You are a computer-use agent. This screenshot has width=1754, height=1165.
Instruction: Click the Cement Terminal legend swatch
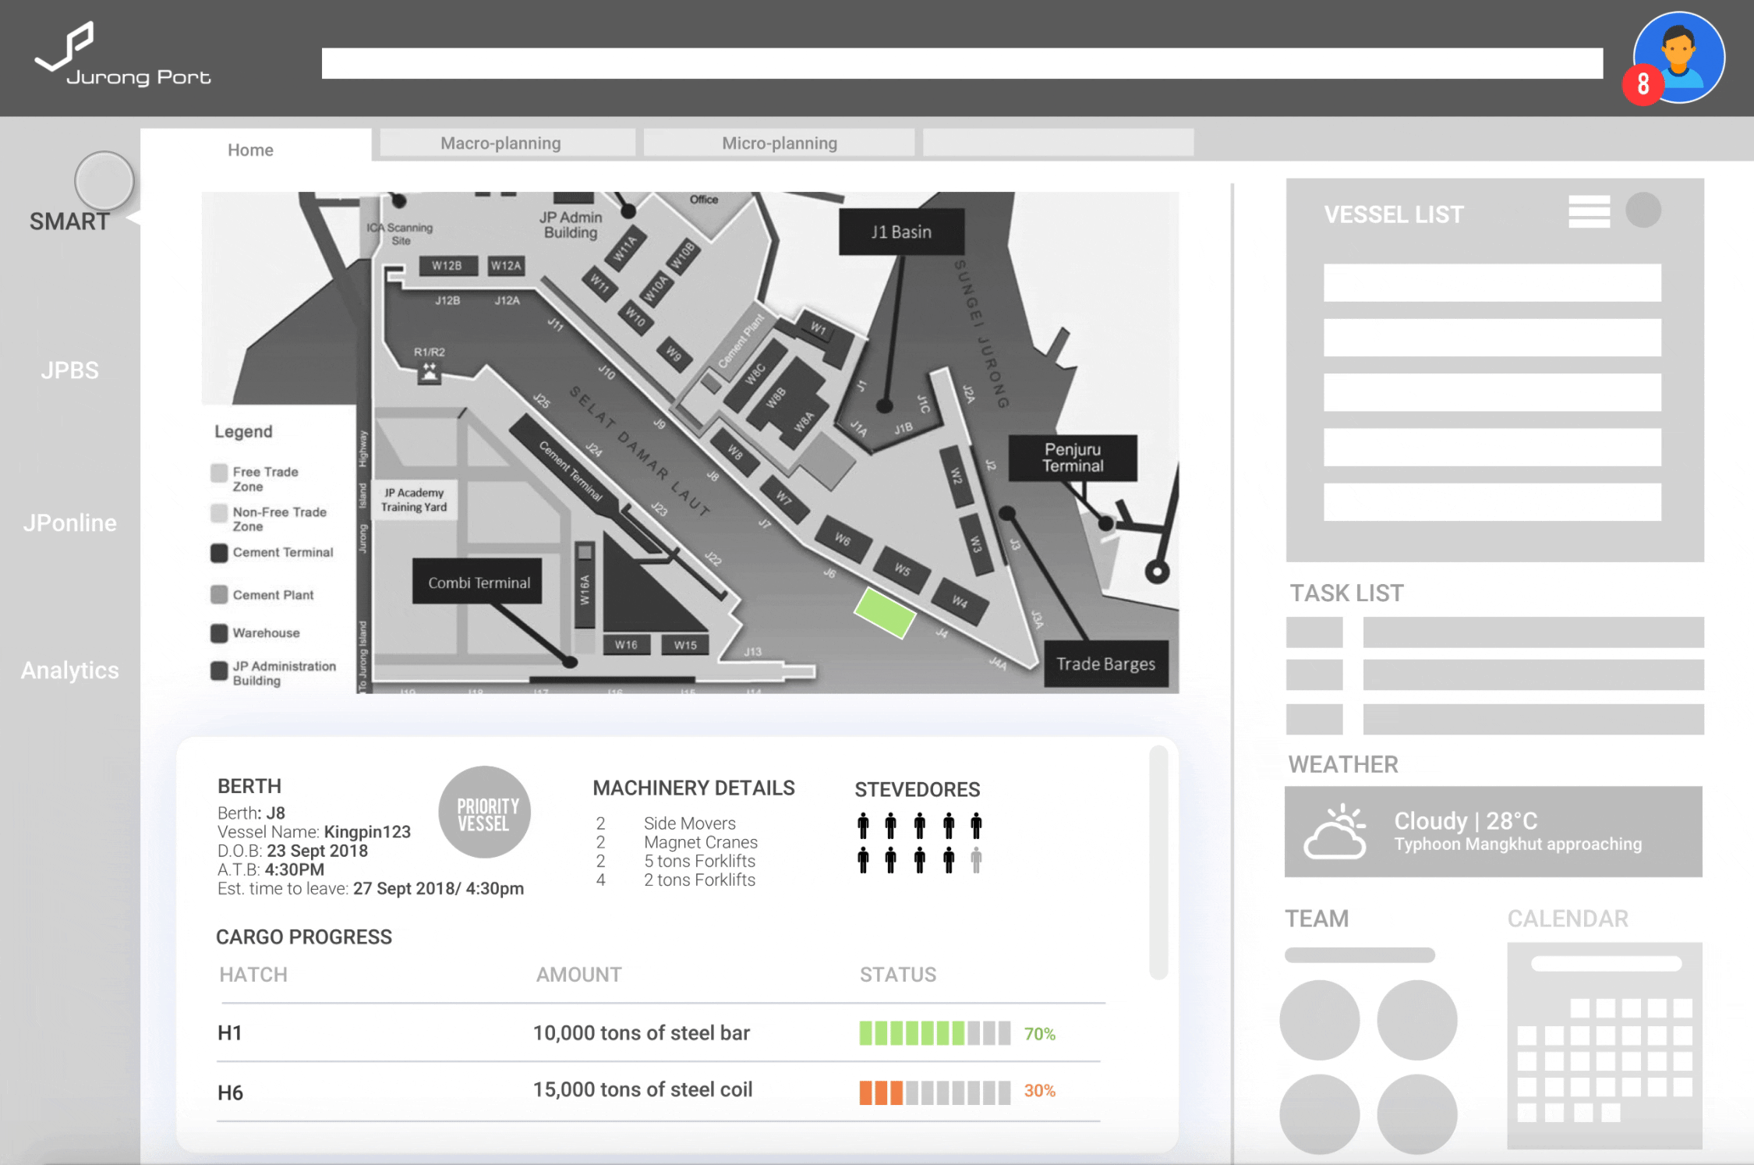219,553
